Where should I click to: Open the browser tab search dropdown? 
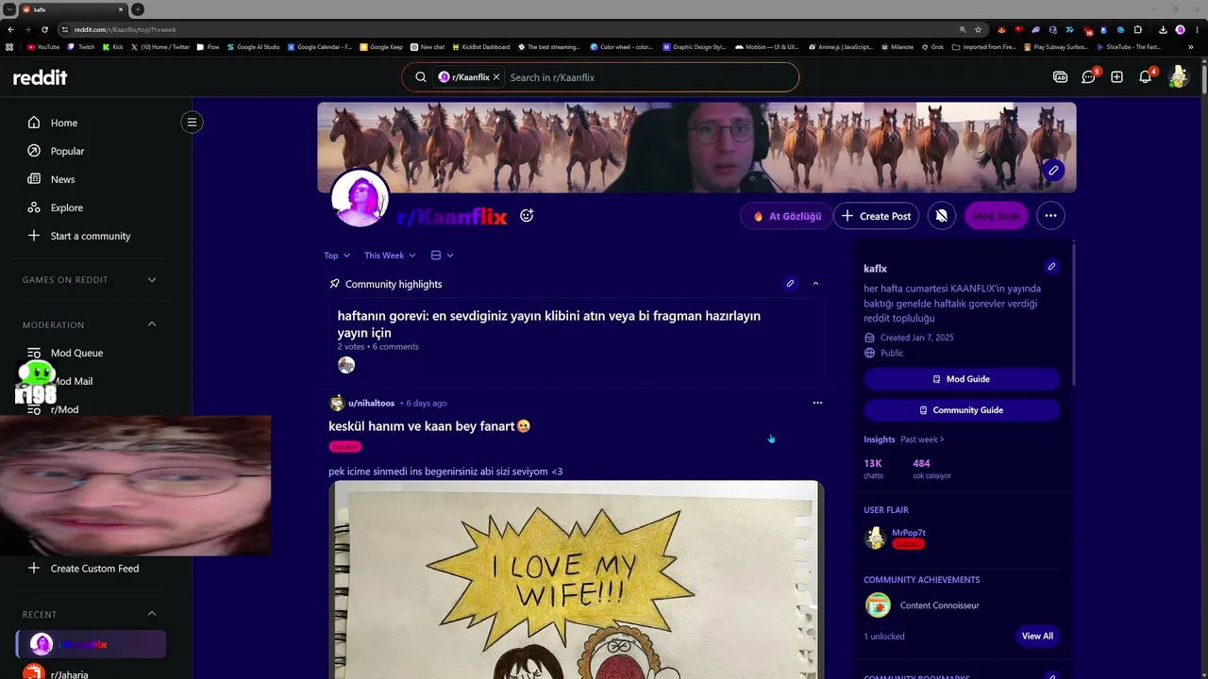click(x=8, y=9)
